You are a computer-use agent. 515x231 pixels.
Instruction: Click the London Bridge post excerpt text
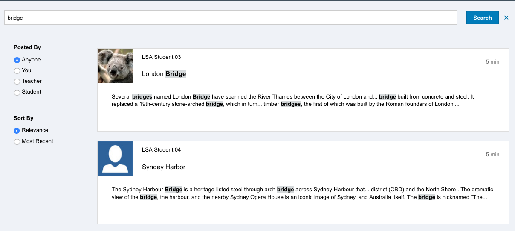(292, 100)
